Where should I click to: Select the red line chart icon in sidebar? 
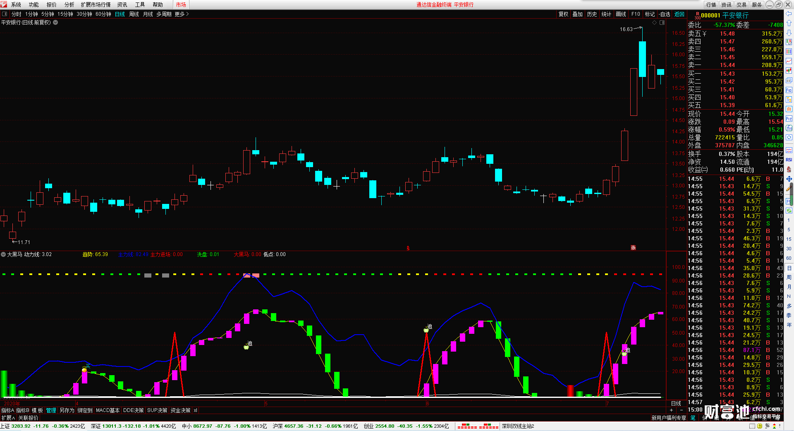(789, 61)
